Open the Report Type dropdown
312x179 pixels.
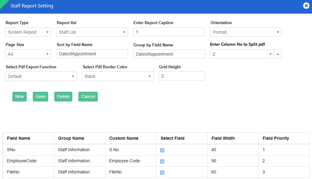tap(28, 32)
